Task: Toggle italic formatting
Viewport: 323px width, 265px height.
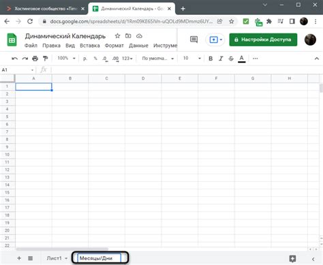Action: click(221, 59)
